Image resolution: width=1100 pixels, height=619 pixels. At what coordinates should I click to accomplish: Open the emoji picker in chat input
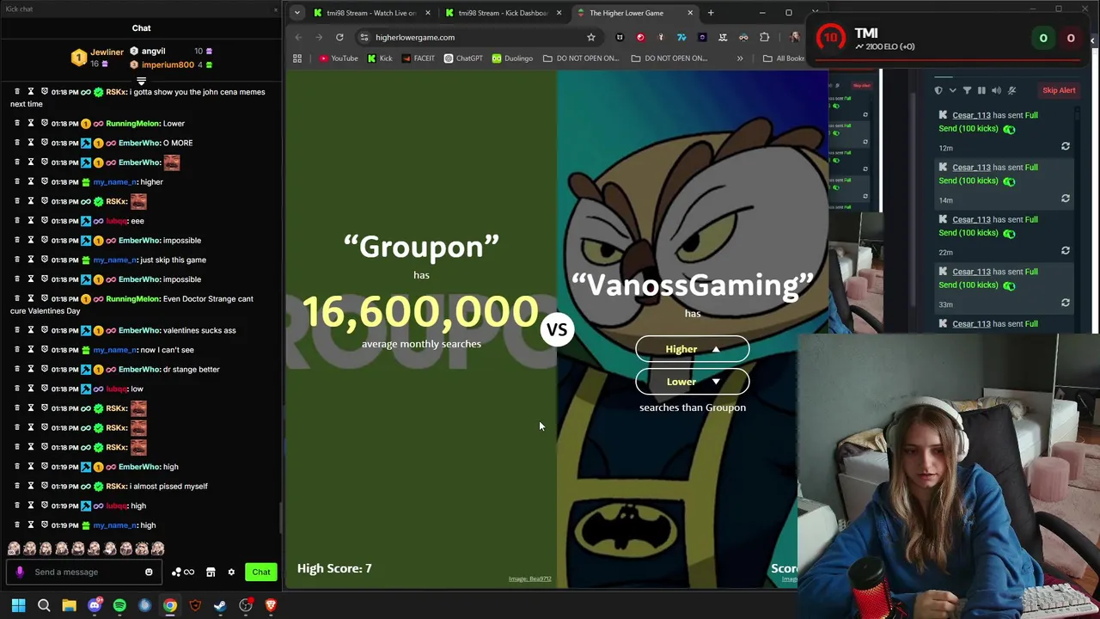pos(149,572)
